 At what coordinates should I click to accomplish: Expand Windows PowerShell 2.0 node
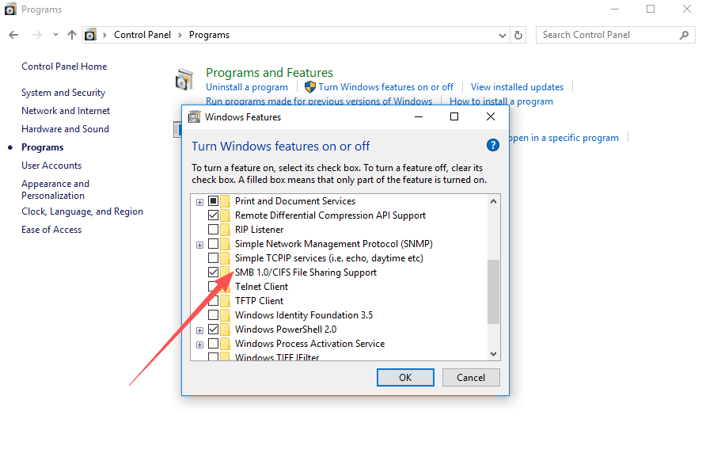tap(199, 330)
